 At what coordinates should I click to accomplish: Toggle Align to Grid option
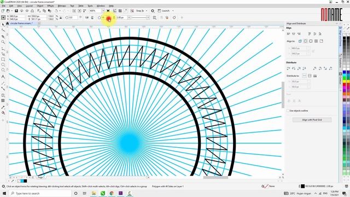(x=316, y=41)
